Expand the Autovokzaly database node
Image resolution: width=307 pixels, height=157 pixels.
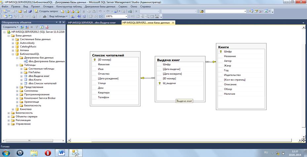click(13, 43)
